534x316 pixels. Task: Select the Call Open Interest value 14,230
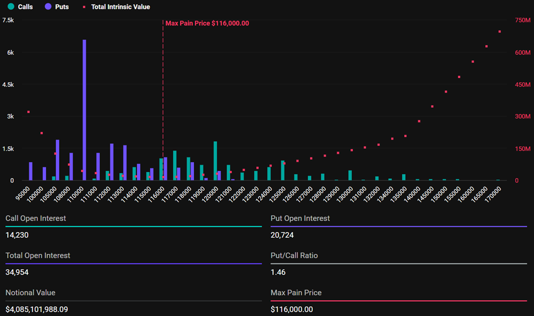click(x=17, y=235)
